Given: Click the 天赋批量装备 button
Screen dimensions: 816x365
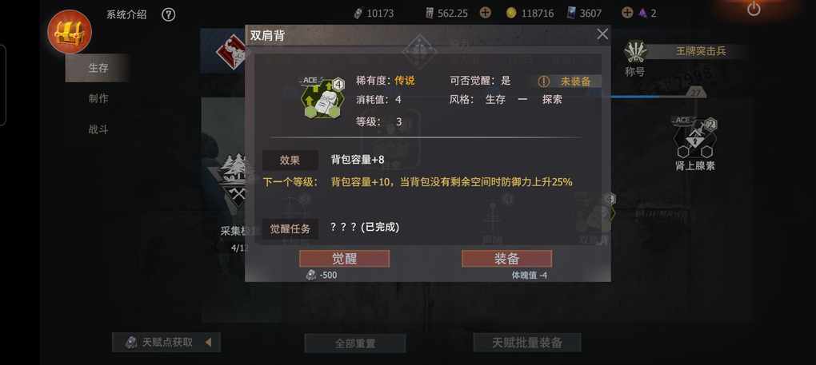Looking at the screenshot, I should (x=527, y=343).
